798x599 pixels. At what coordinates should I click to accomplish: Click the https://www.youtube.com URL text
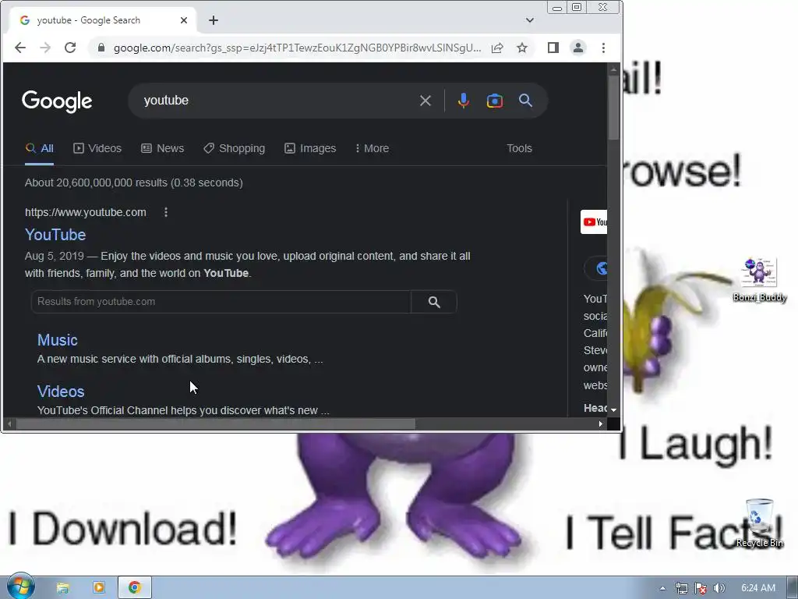pos(86,212)
